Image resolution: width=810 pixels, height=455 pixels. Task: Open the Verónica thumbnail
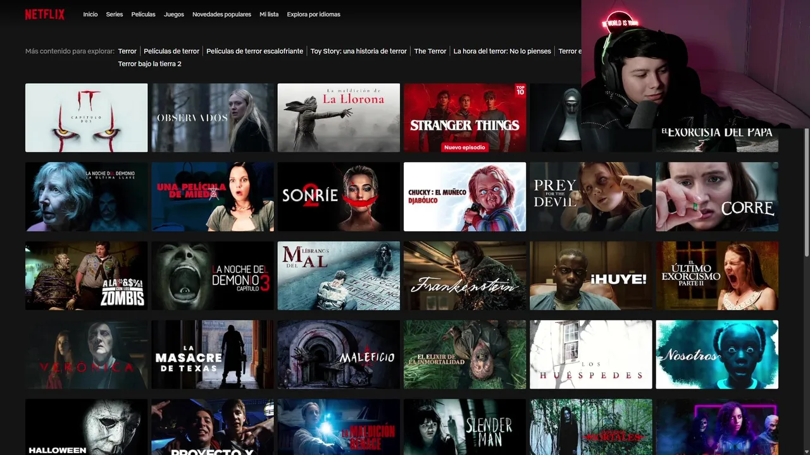(87, 355)
